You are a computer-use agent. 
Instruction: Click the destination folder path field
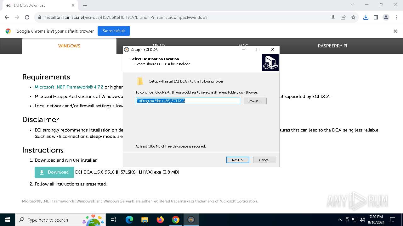coord(188,101)
